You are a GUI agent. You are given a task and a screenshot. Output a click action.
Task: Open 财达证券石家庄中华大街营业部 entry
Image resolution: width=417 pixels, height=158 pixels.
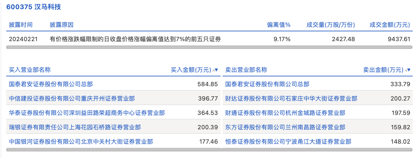(291, 99)
